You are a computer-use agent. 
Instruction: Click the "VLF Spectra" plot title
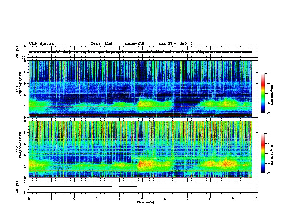click(x=41, y=44)
